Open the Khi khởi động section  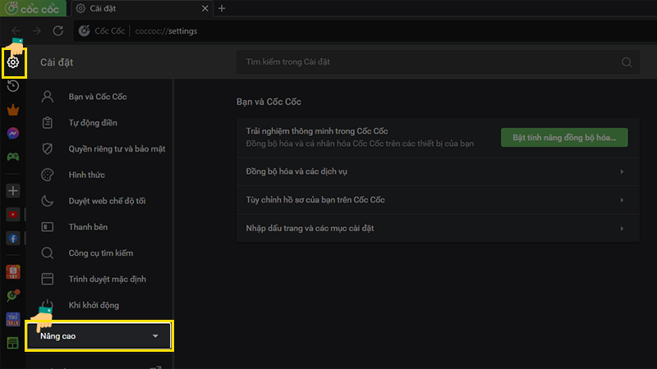pyautogui.click(x=99, y=305)
